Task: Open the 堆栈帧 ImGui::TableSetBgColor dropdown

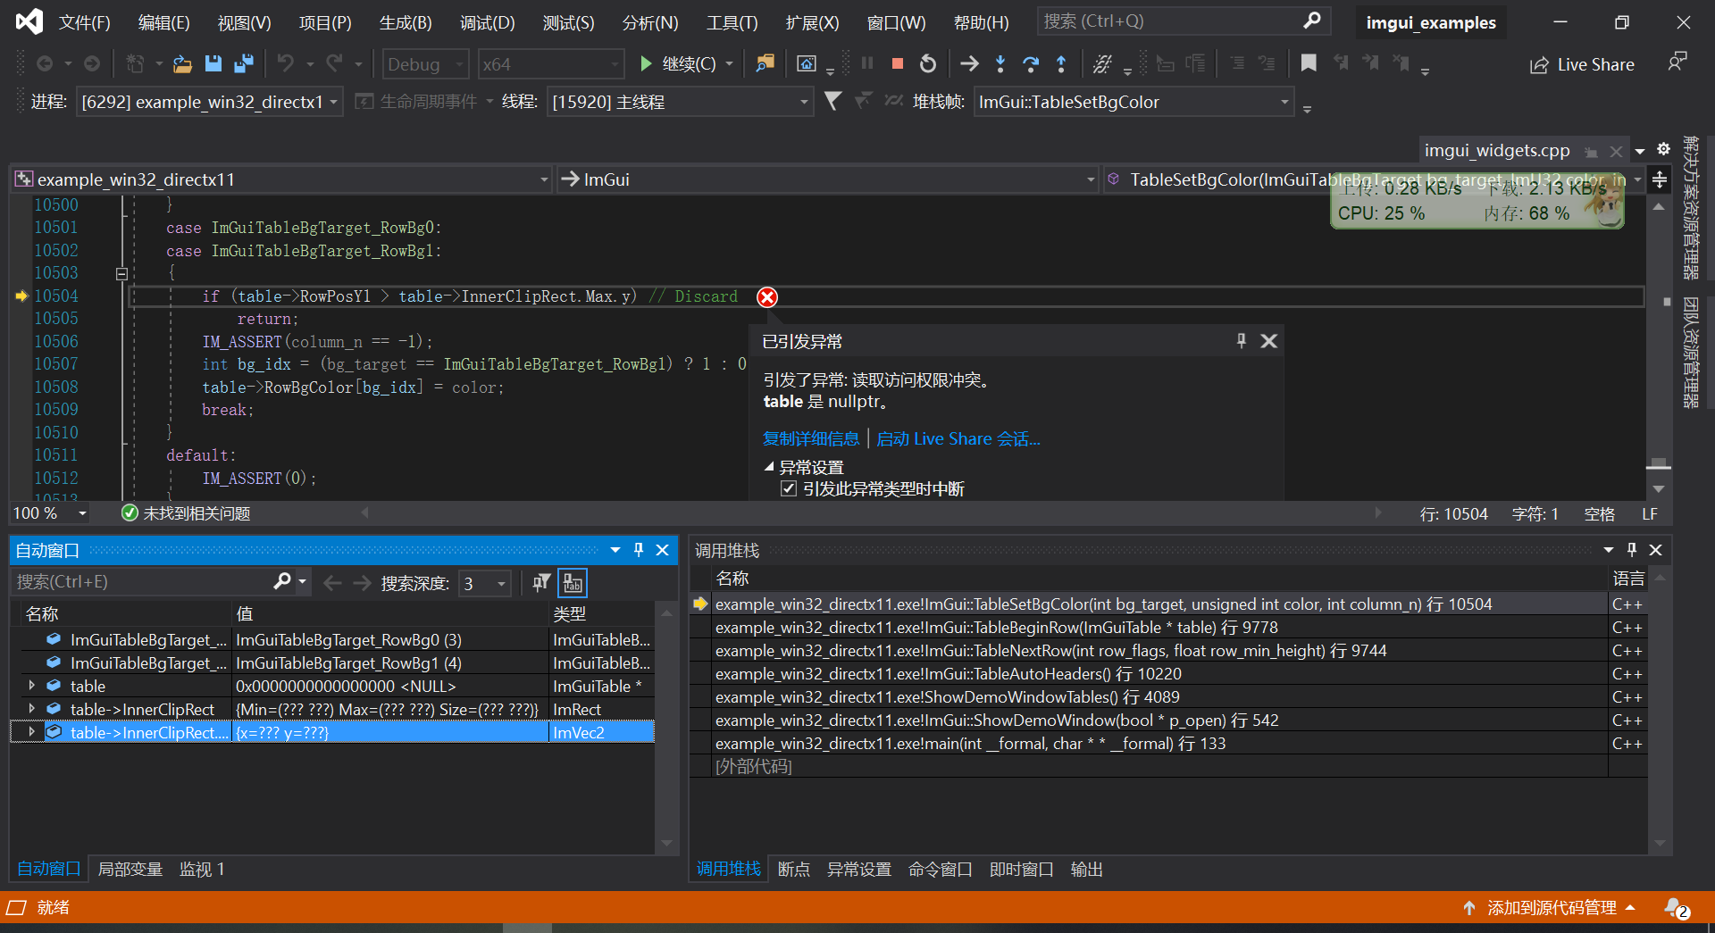Action: (1284, 101)
